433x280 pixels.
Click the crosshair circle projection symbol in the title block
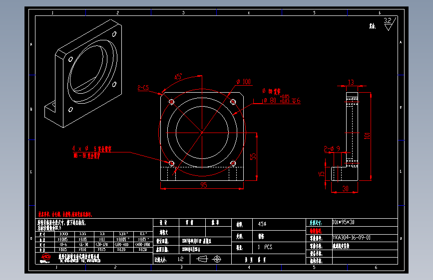tap(217, 259)
